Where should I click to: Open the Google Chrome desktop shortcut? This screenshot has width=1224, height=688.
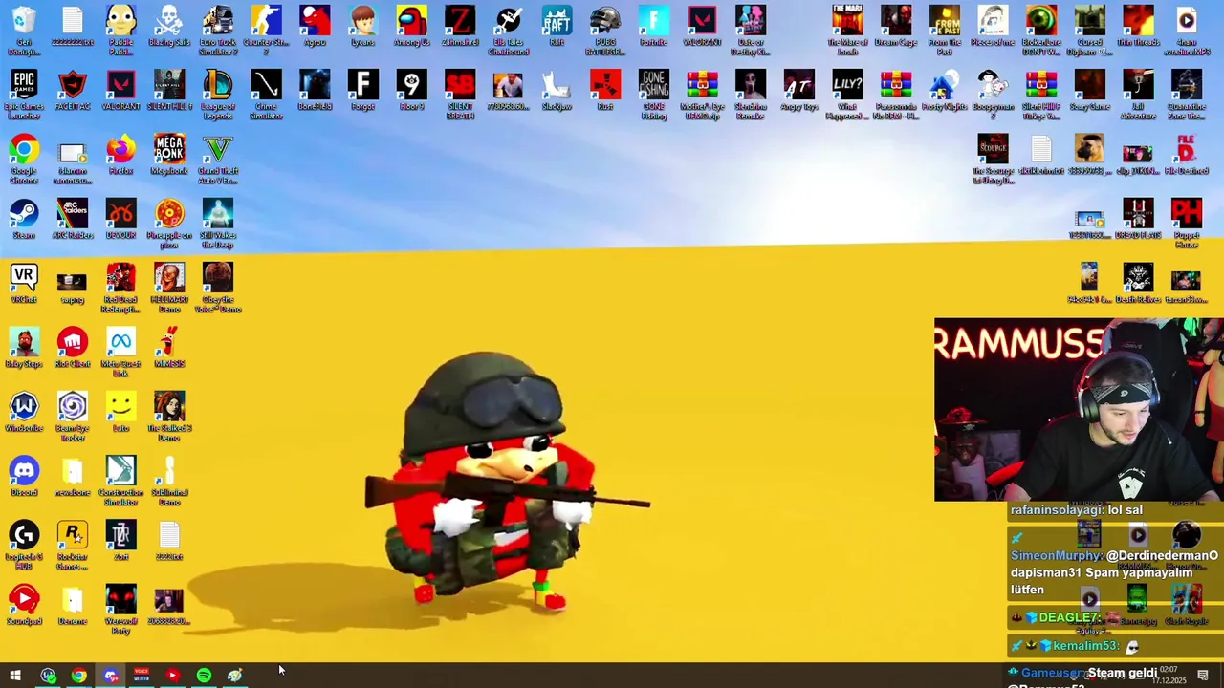click(24, 159)
